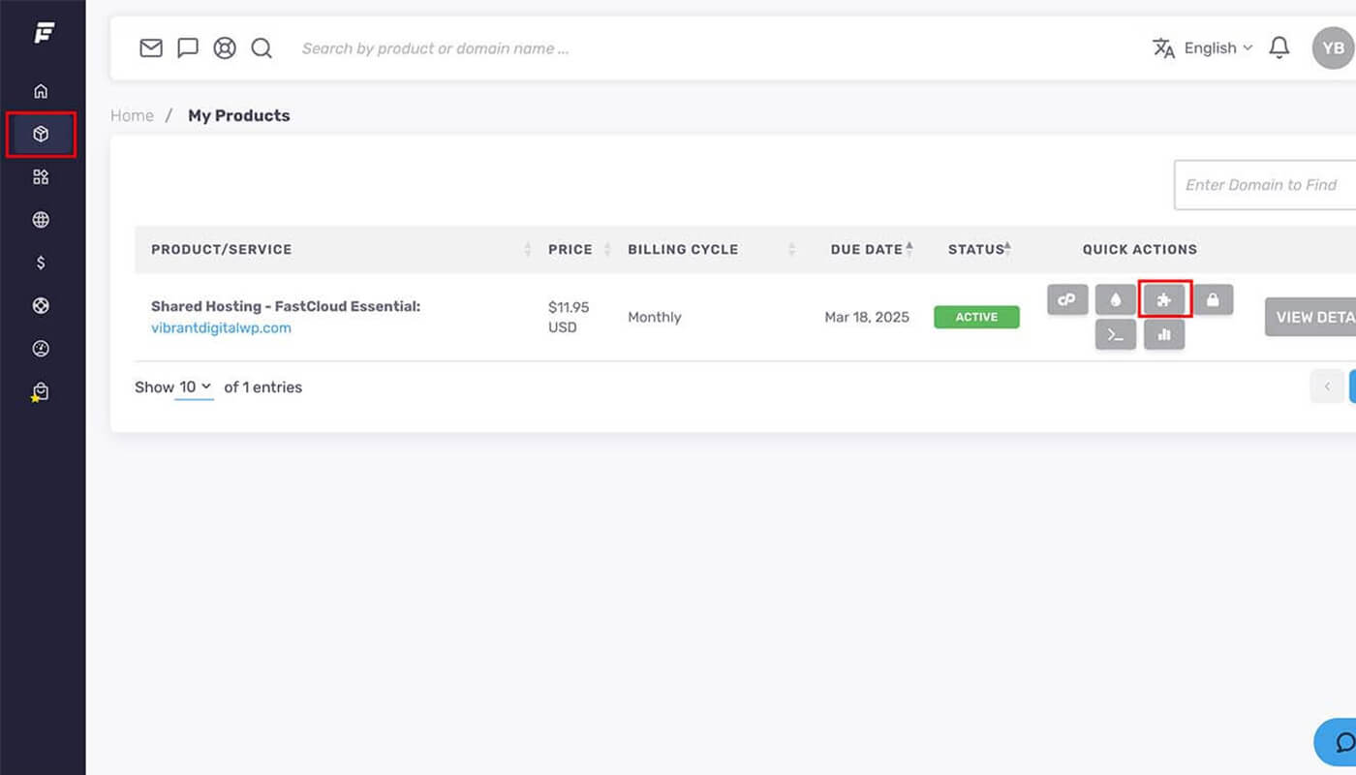
Task: Click the Quick Actions column header
Action: click(1140, 249)
